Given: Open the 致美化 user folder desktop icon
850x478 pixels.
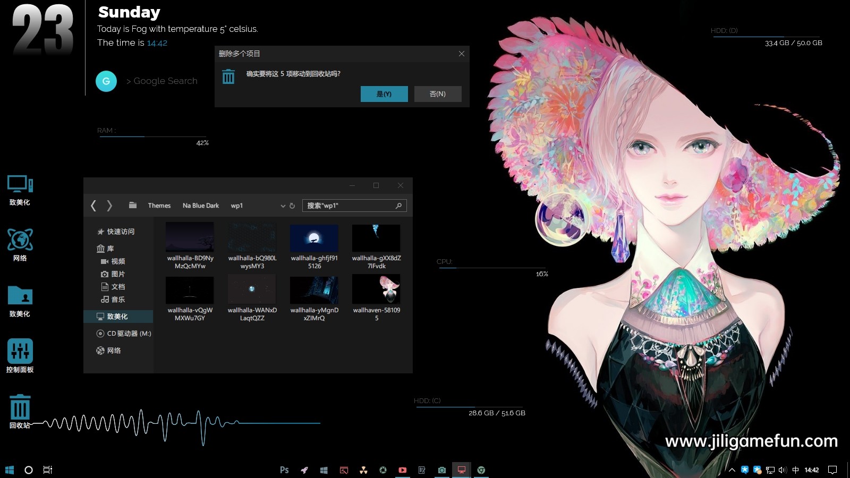Looking at the screenshot, I should point(20,301).
